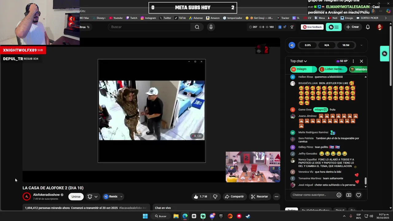Toggle filters button beside search

(x=84, y=27)
